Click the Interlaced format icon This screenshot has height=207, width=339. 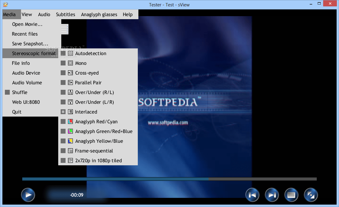tap(70, 112)
